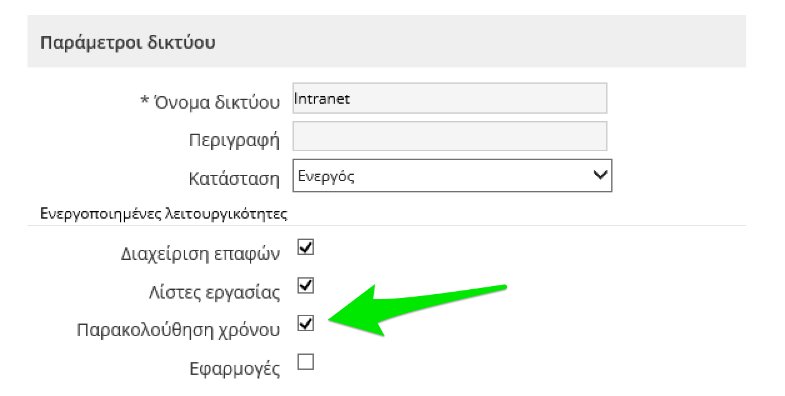785x396 pixels.
Task: Click the Διαχείριση επαφών label text
Action: pyautogui.click(x=200, y=254)
